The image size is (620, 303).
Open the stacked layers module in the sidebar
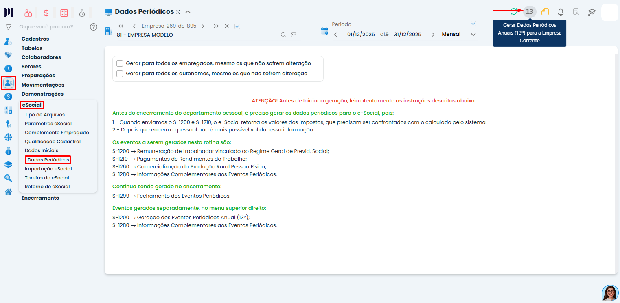(x=8, y=165)
